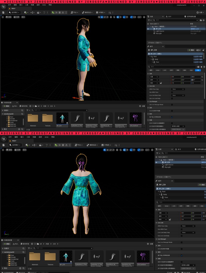Click the green 添加 button in top content browser

(7, 106)
